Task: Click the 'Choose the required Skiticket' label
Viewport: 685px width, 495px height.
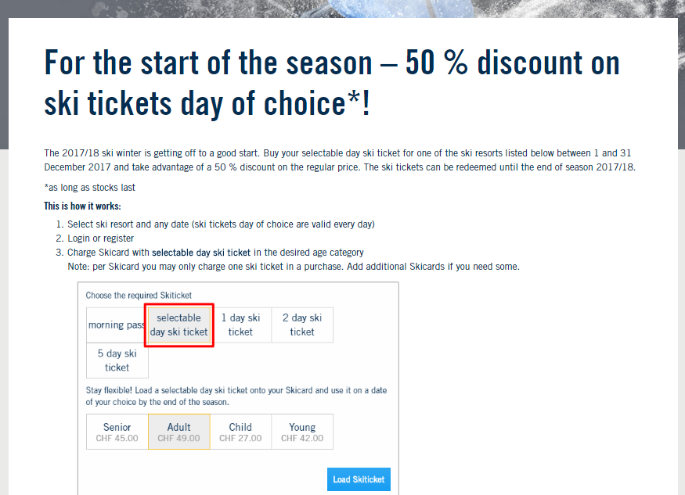Action: (139, 296)
